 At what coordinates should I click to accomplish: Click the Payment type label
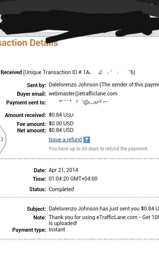(29, 230)
